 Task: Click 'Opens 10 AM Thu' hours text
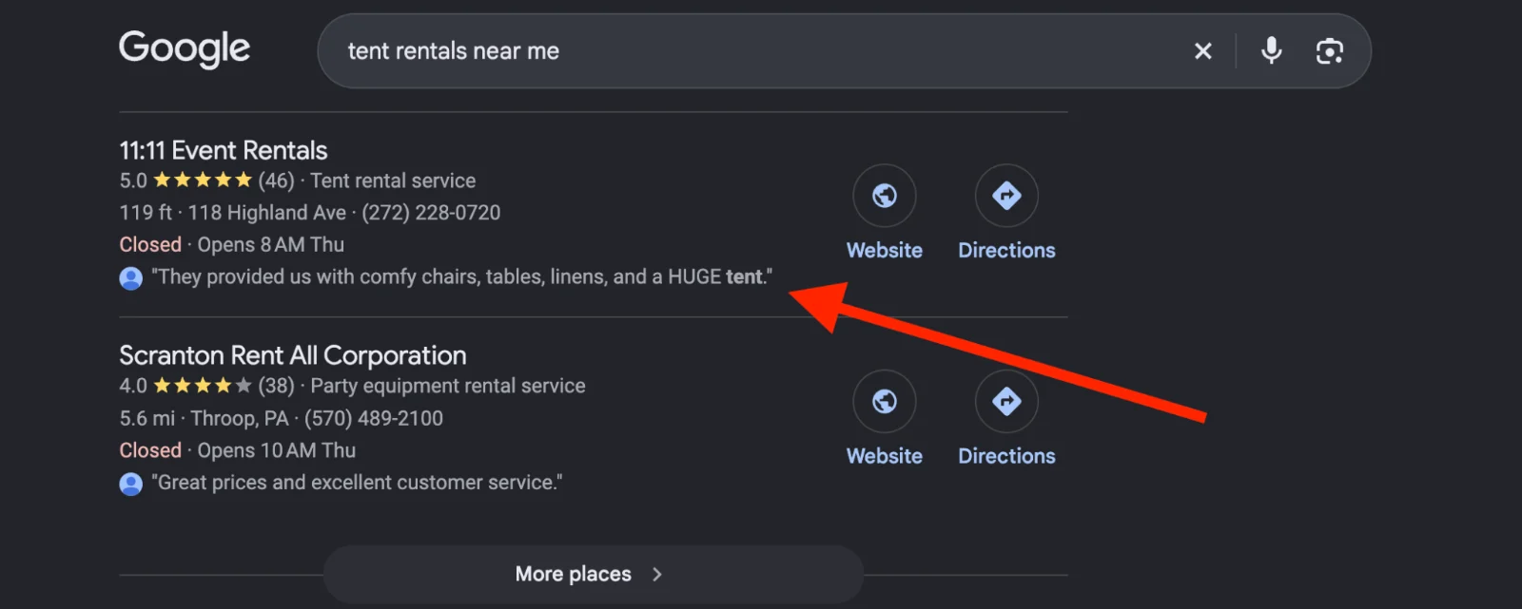click(276, 450)
